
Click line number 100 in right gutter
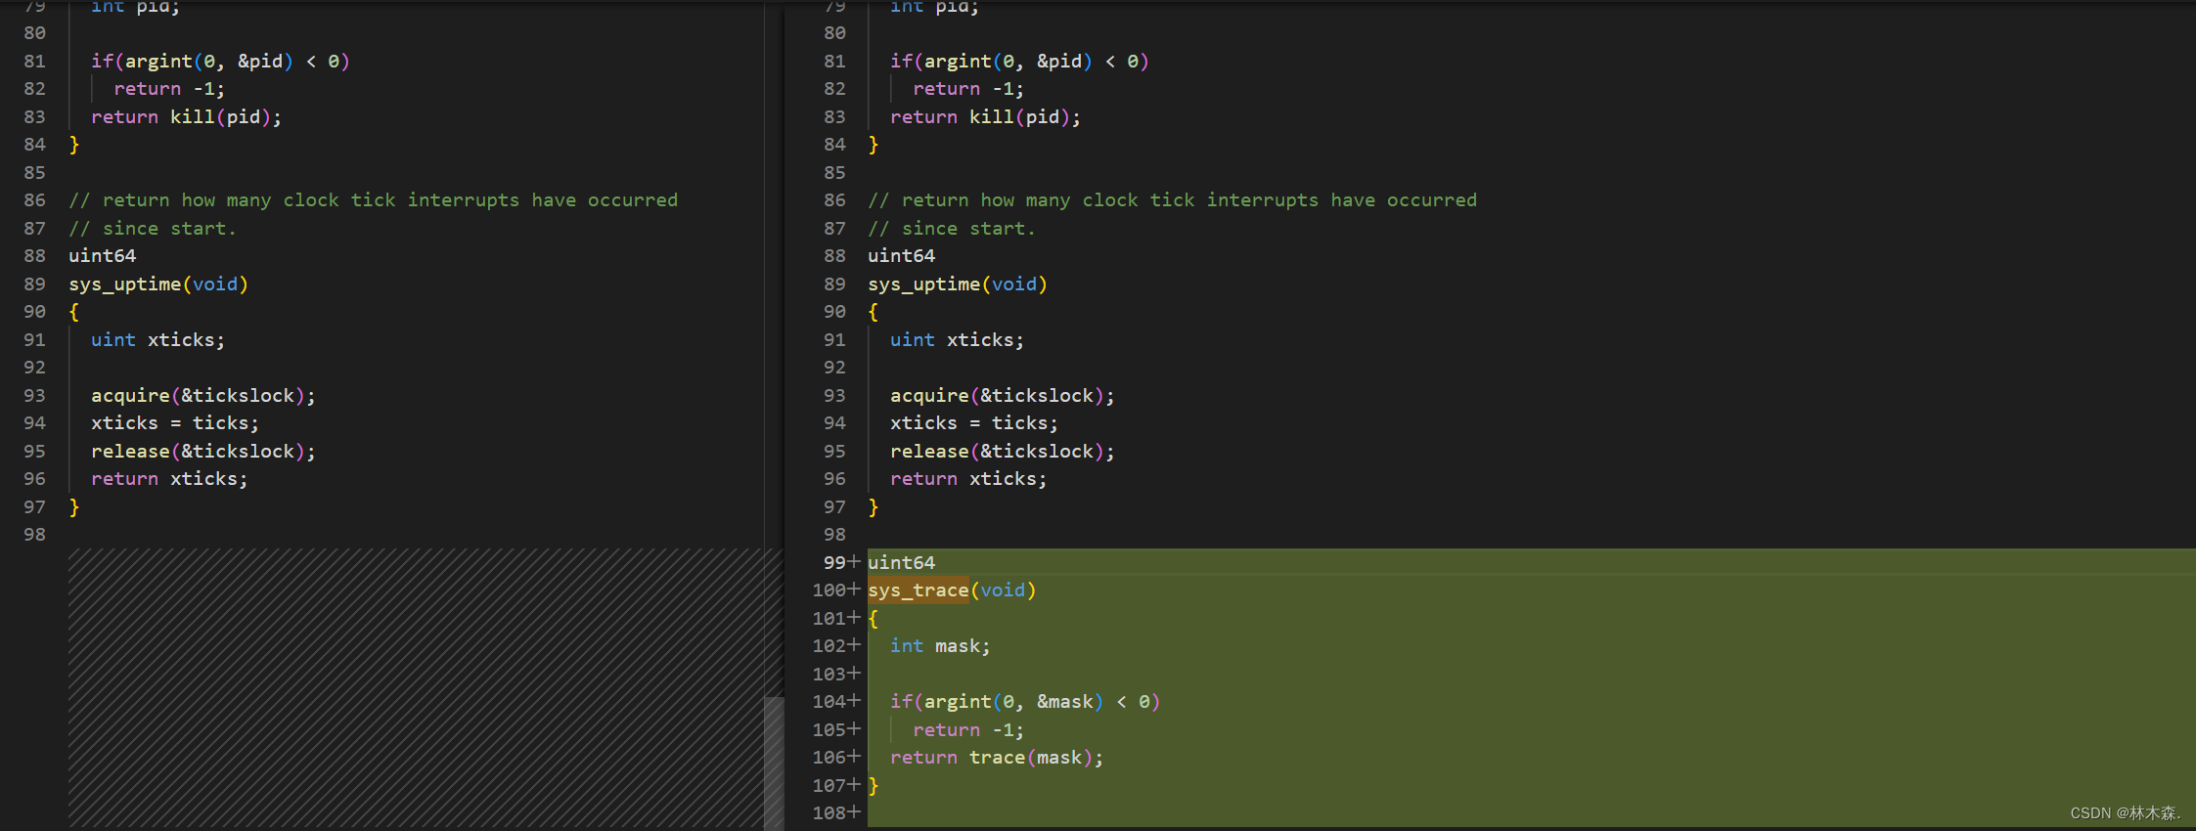coord(829,590)
